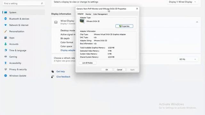Open Network & internet settings
Image resolution: width=205 pixels, height=115 pixels.
coord(24,25)
